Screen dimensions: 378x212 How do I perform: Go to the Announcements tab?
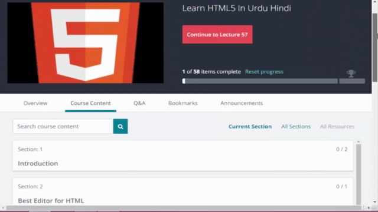tap(242, 103)
